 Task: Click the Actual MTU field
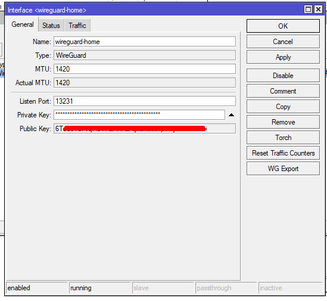[x=145, y=83]
